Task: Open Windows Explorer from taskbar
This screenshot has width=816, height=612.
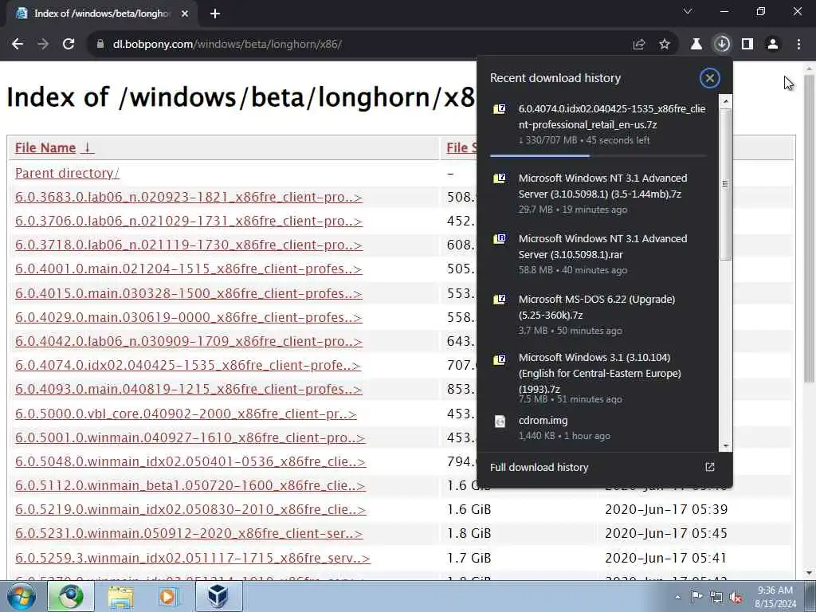Action: click(121, 596)
